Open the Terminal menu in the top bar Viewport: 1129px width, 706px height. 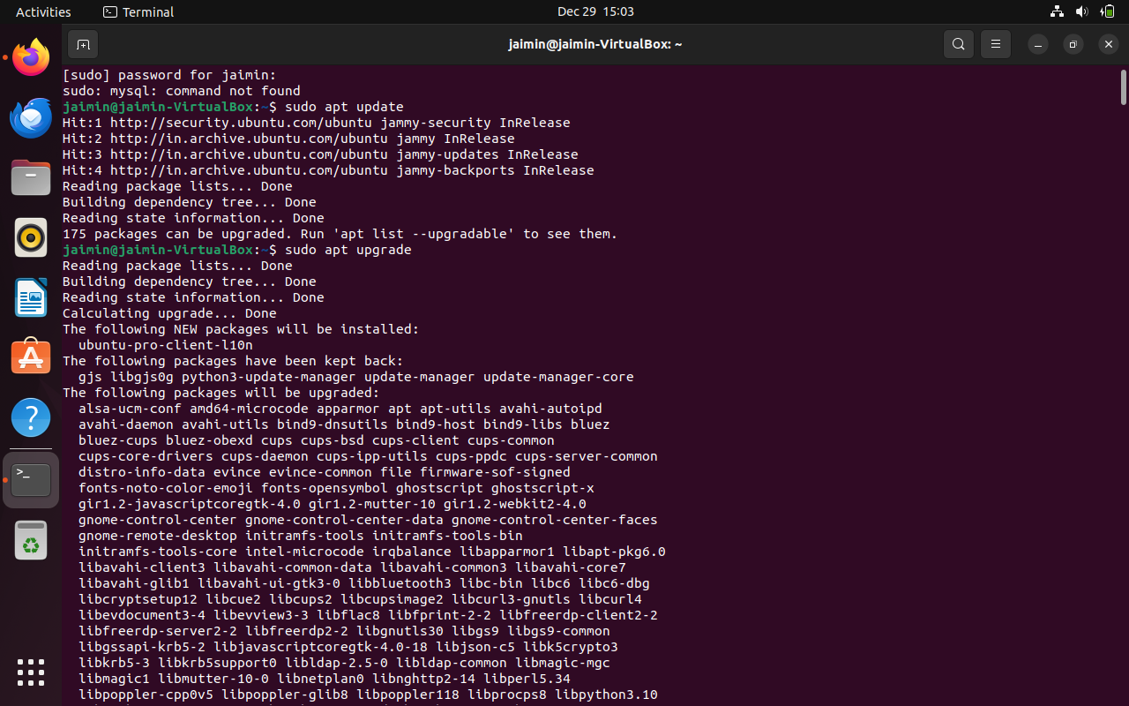click(138, 11)
